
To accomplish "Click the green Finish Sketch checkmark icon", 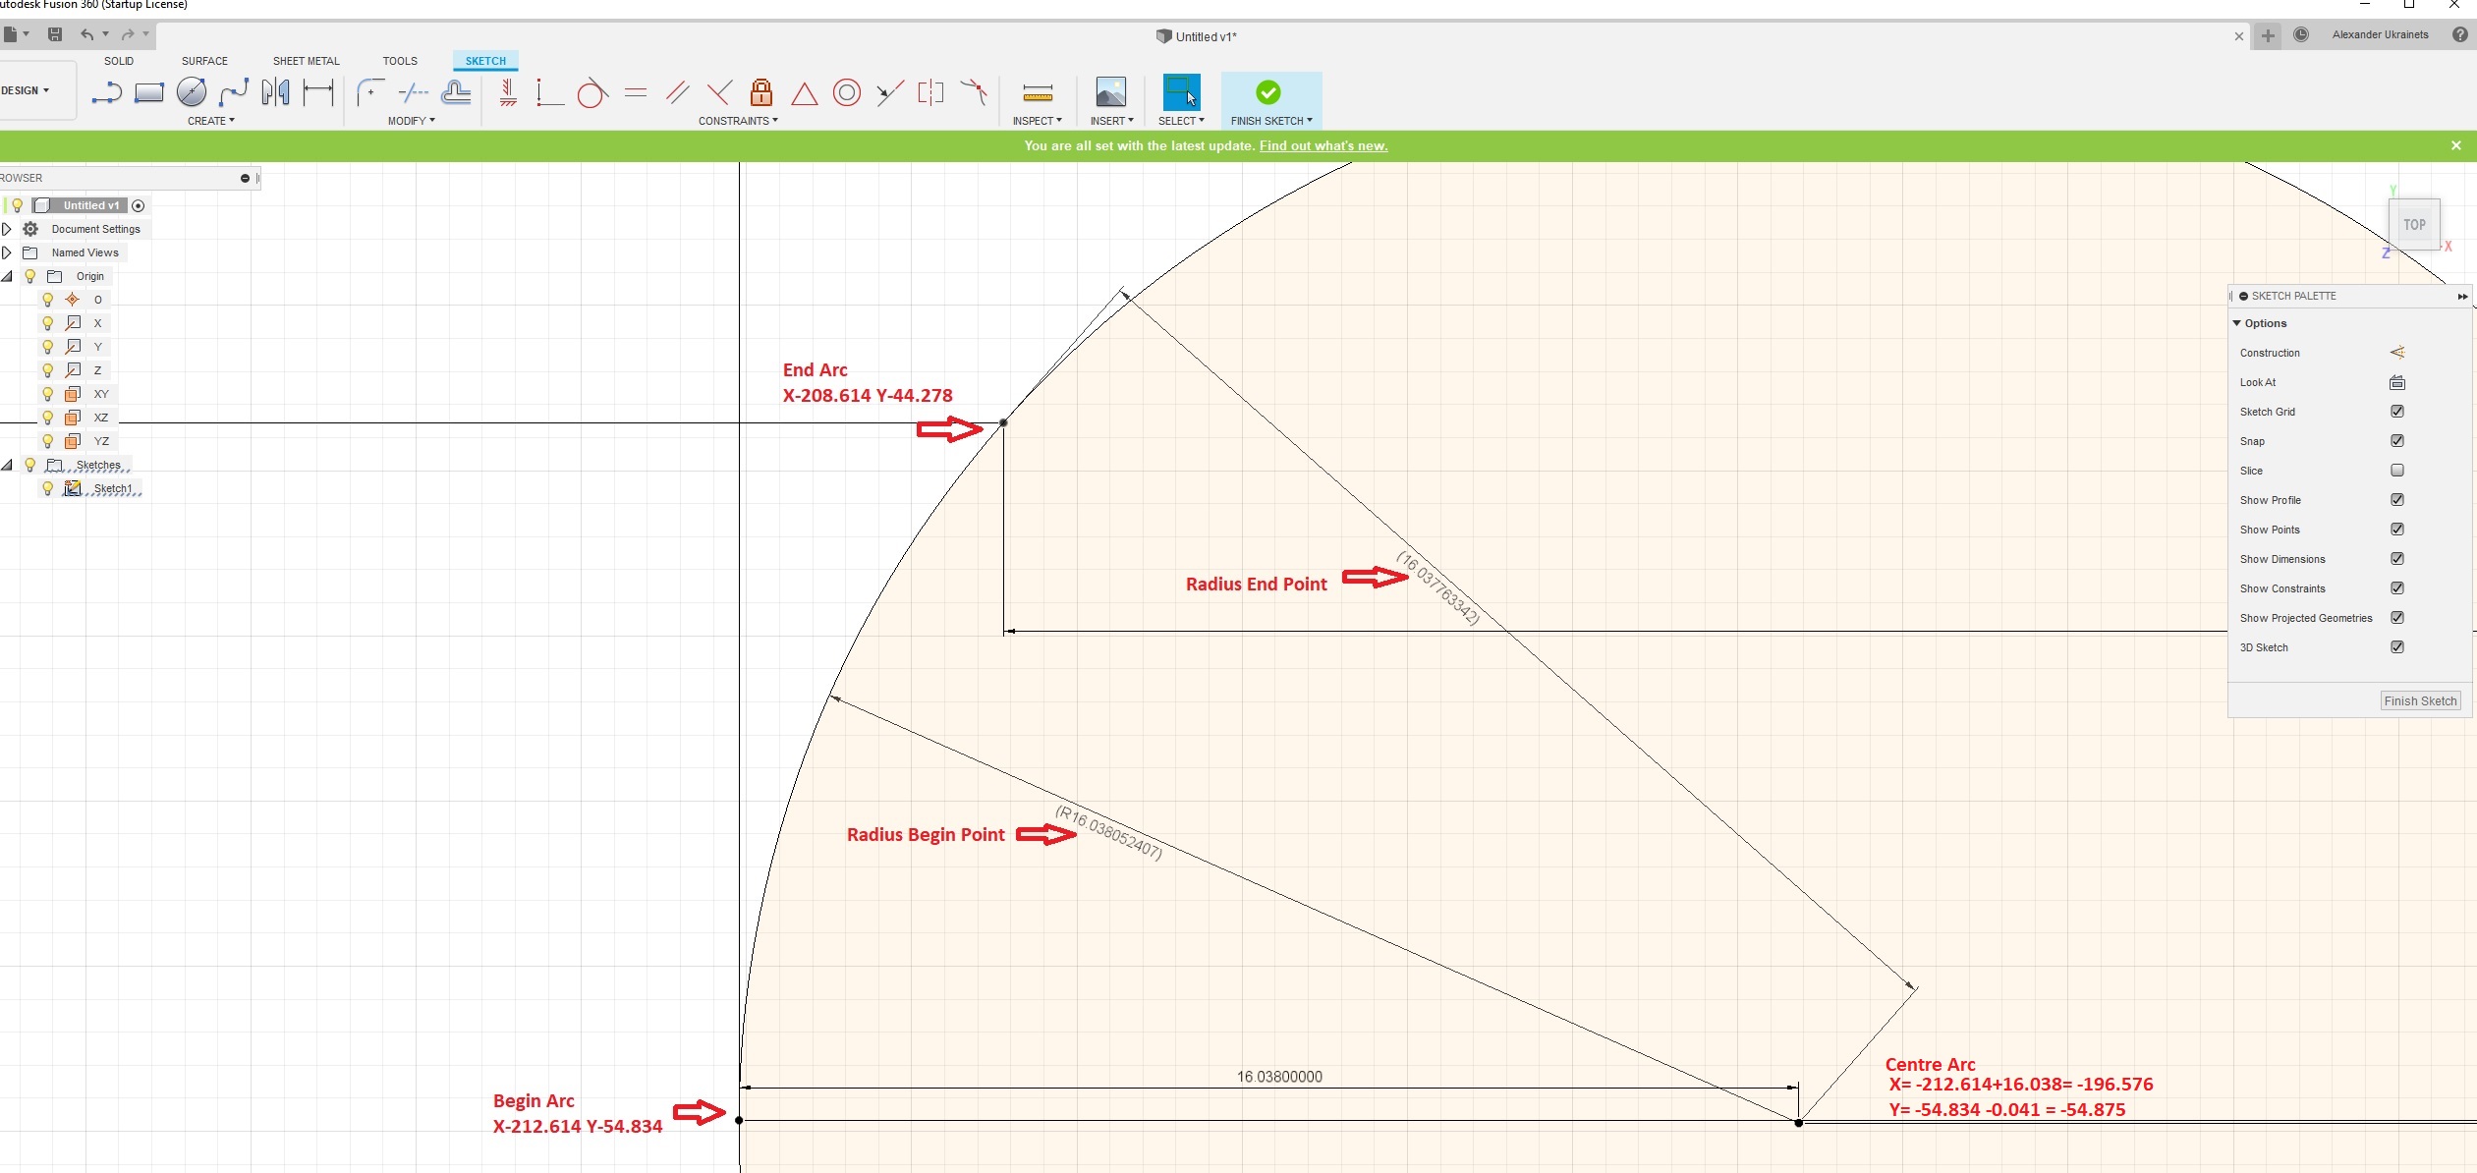I will tap(1267, 92).
